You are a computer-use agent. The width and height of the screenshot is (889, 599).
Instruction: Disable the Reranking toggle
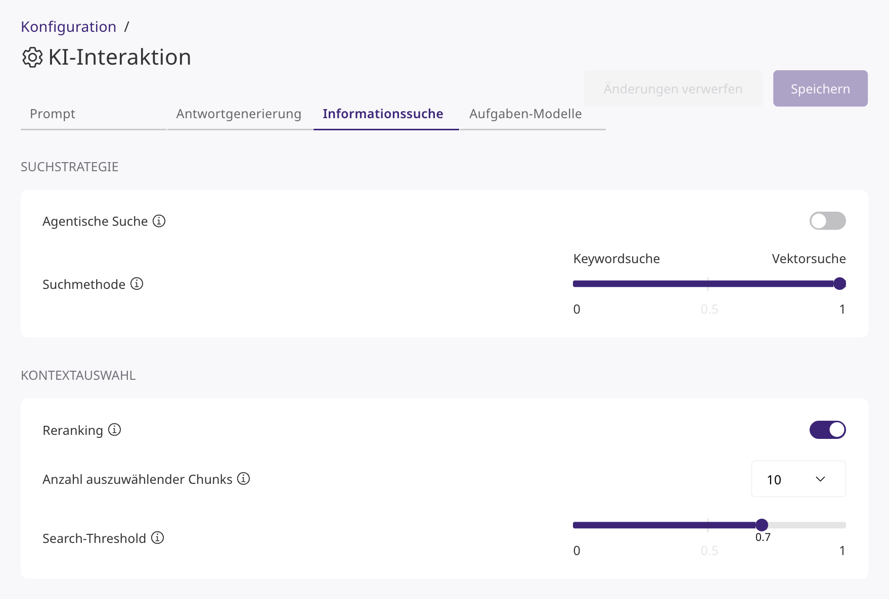coord(827,430)
